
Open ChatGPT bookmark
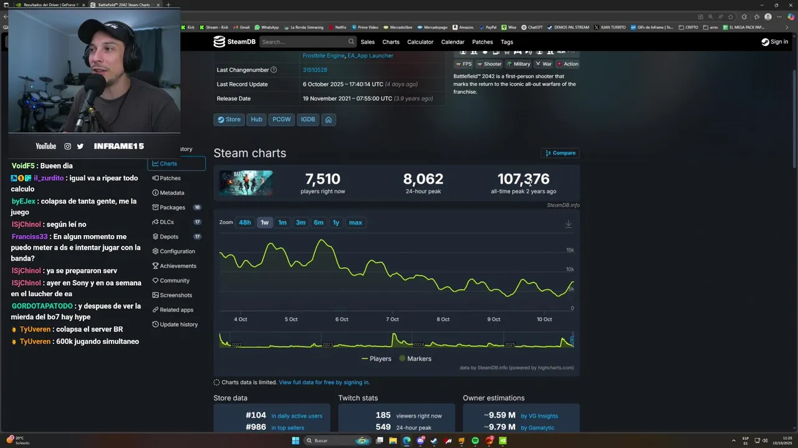click(x=532, y=27)
